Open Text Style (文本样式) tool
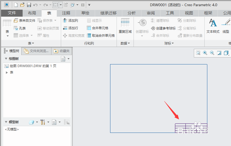231x146 pixels. pos(213,26)
